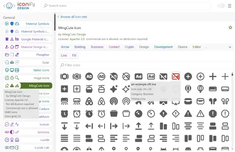Filter by Crypto category
This screenshot has height=152, width=235.
pyautogui.click(x=129, y=47)
